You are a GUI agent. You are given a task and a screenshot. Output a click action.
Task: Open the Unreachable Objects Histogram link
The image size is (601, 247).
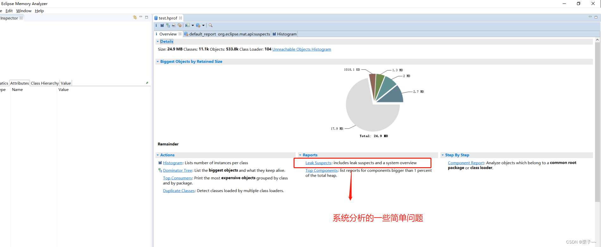[302, 49]
